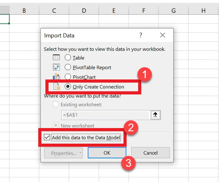The image size is (219, 183).
Task: Close the Import Data dialog
Action: [162, 35]
